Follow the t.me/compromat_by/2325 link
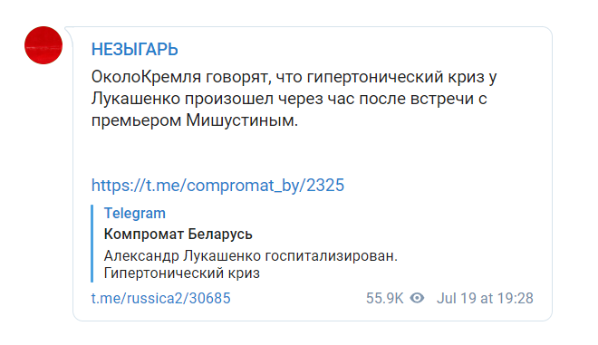 click(217, 186)
